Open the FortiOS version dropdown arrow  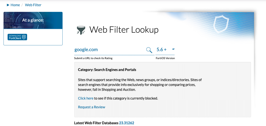click(173, 49)
